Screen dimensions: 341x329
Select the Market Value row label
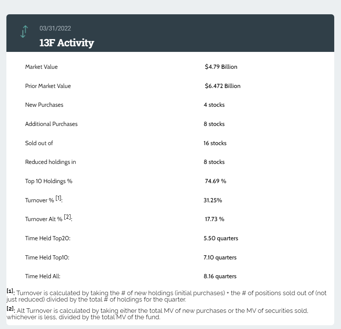coord(41,67)
